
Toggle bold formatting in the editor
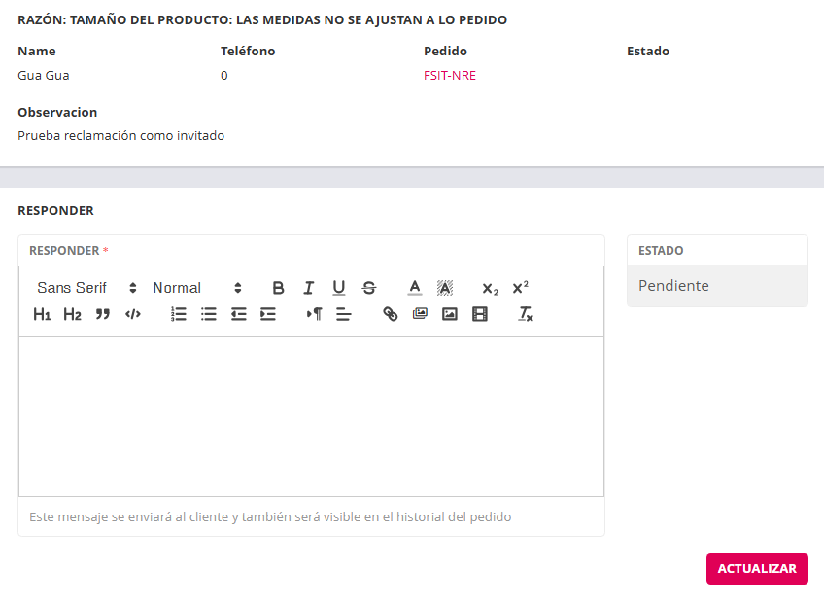click(x=278, y=288)
